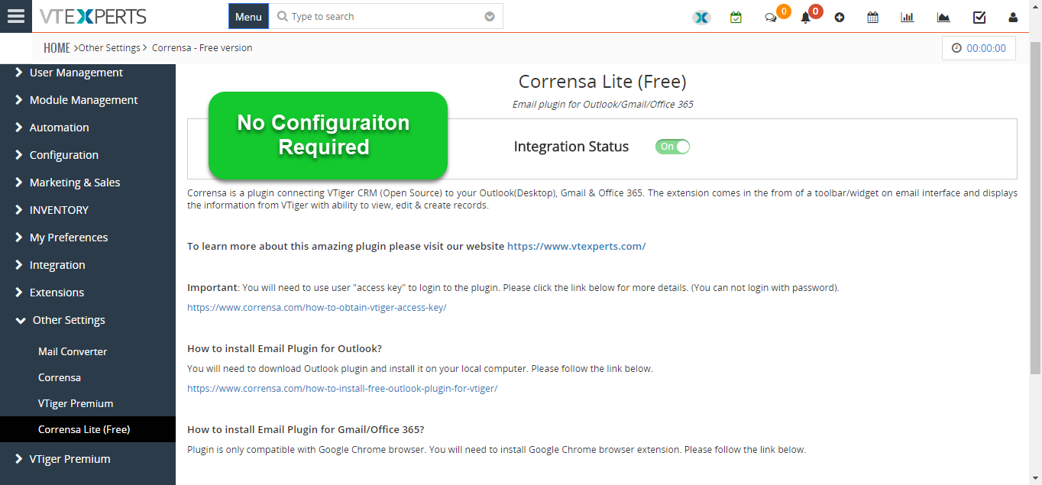Click 'How to install Email Plugin for Outlook?' heading

click(284, 348)
